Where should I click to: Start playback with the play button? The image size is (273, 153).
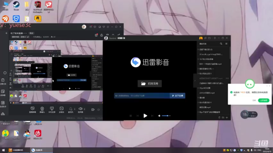point(145,116)
